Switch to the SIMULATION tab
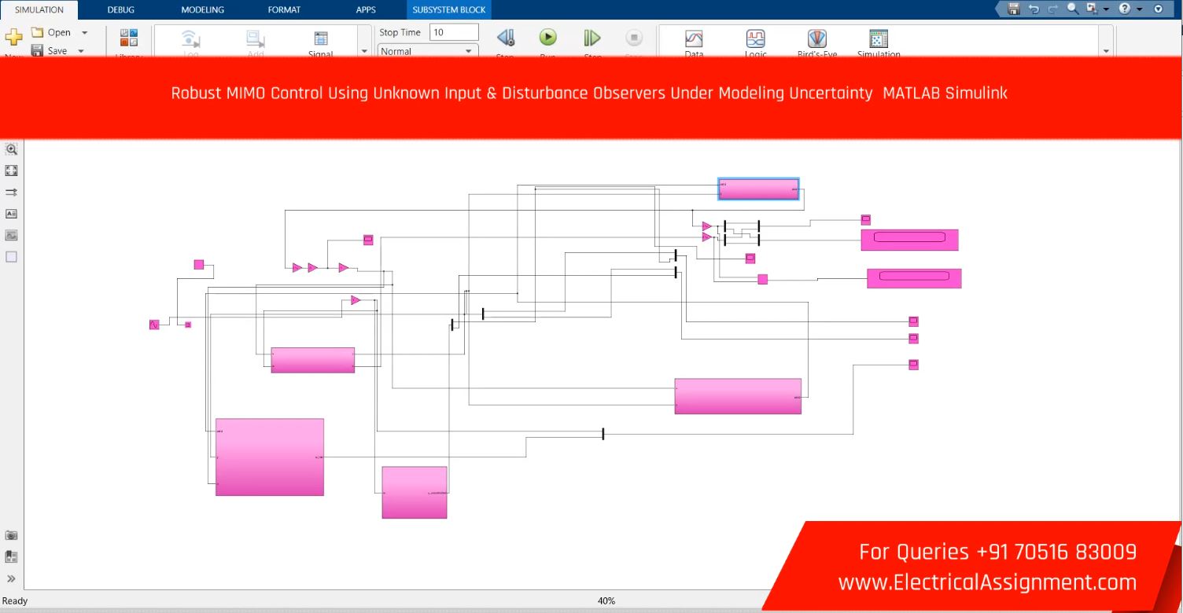Screen dimensions: 1183x613 pyautogui.click(x=39, y=10)
